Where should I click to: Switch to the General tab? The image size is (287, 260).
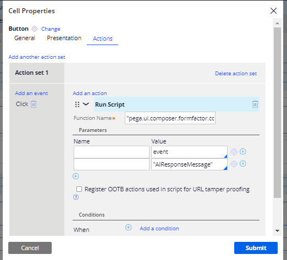click(x=25, y=38)
